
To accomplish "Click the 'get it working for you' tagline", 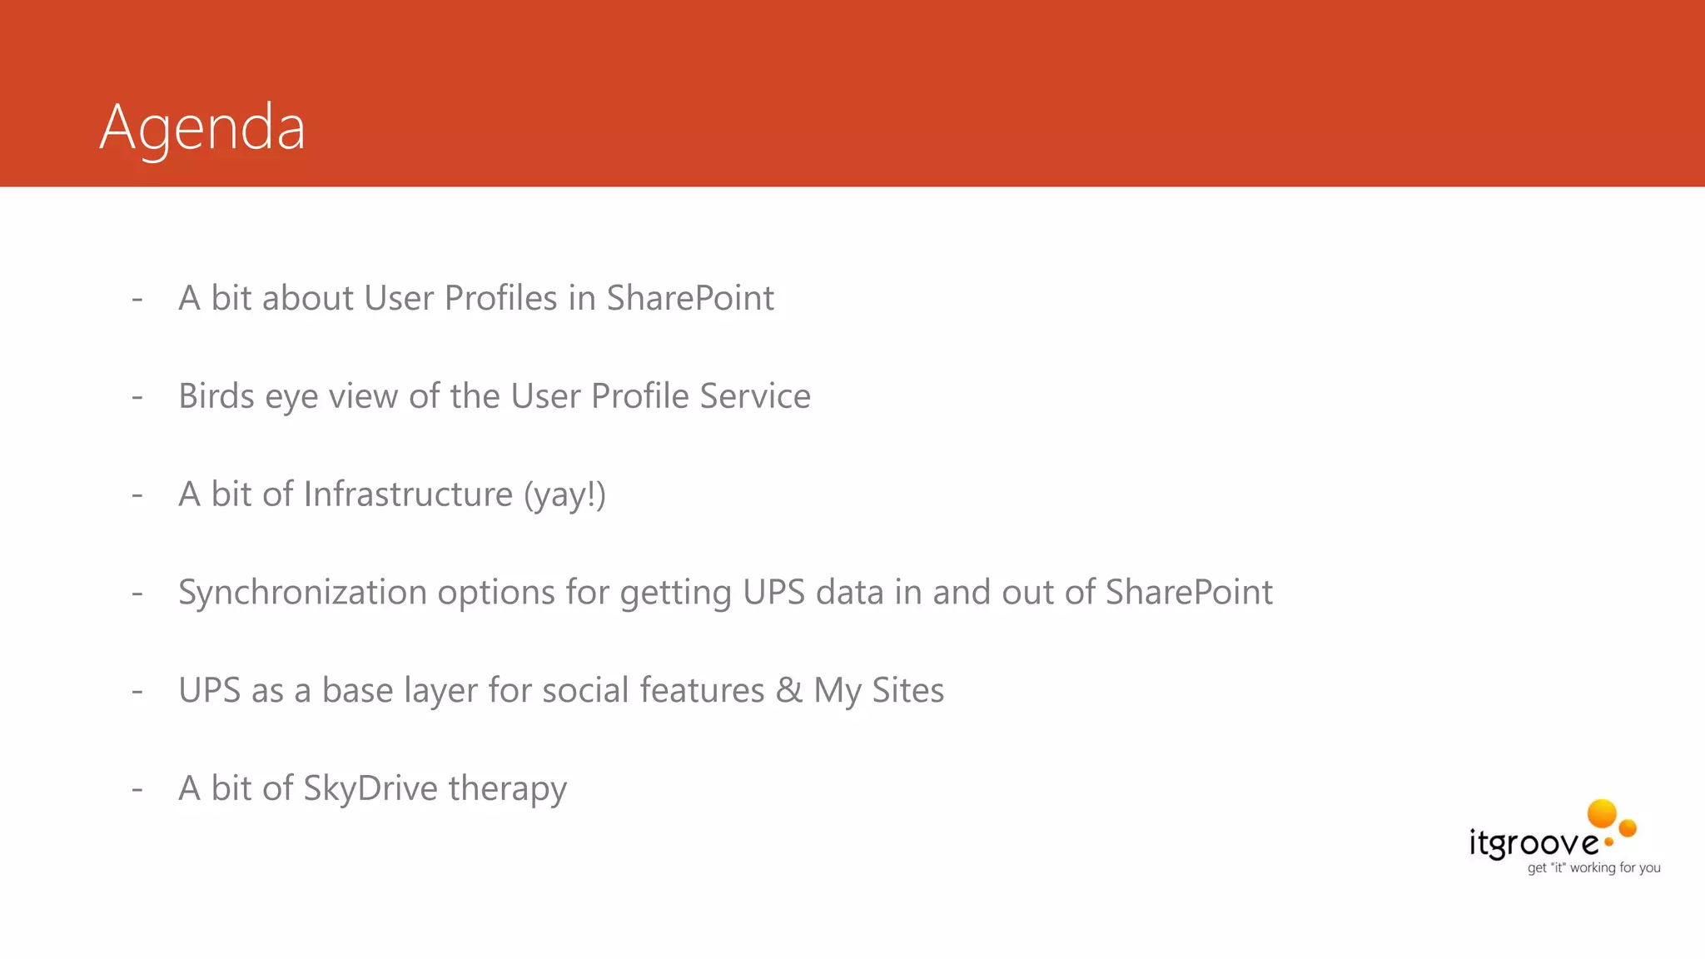I will click(1593, 867).
